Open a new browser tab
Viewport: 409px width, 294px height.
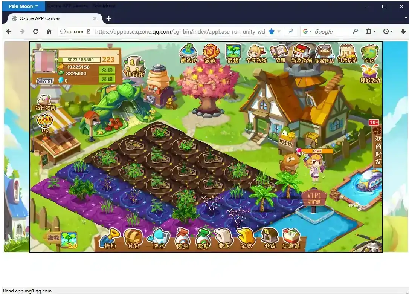pos(109,18)
